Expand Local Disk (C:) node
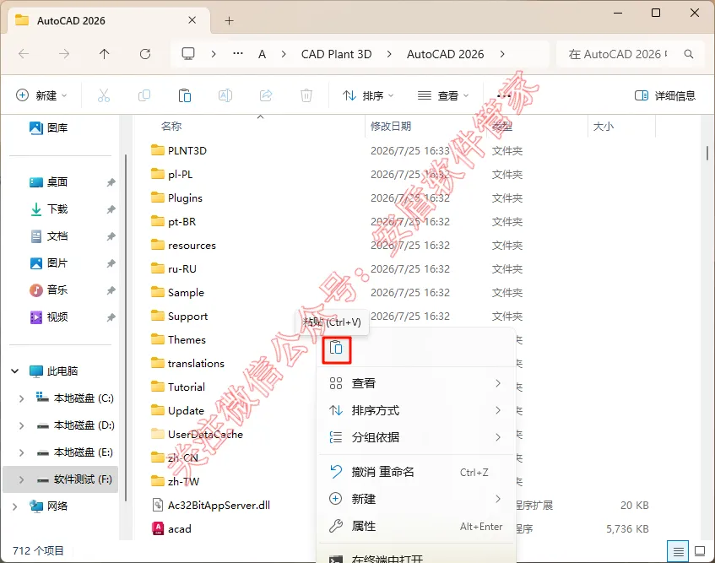The width and height of the screenshot is (715, 563). point(21,398)
